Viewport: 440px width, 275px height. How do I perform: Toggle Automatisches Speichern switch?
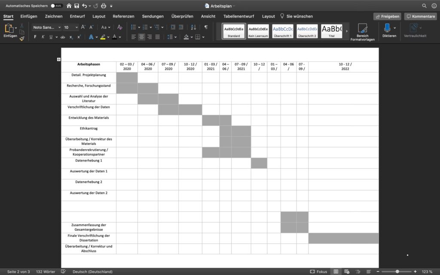coord(56,6)
